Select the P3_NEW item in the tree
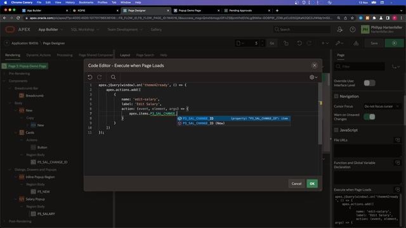Viewport: 406px width, 228px height. click(43, 192)
